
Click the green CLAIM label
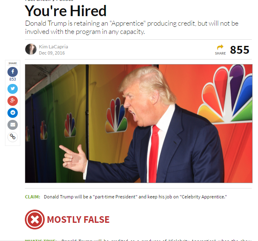pyautogui.click(x=33, y=197)
